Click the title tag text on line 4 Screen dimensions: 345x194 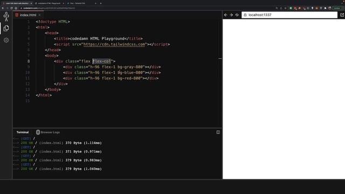(98, 38)
